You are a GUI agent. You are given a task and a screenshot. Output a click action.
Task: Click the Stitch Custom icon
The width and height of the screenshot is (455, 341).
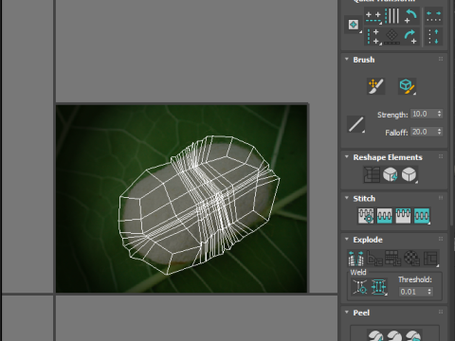click(422, 216)
